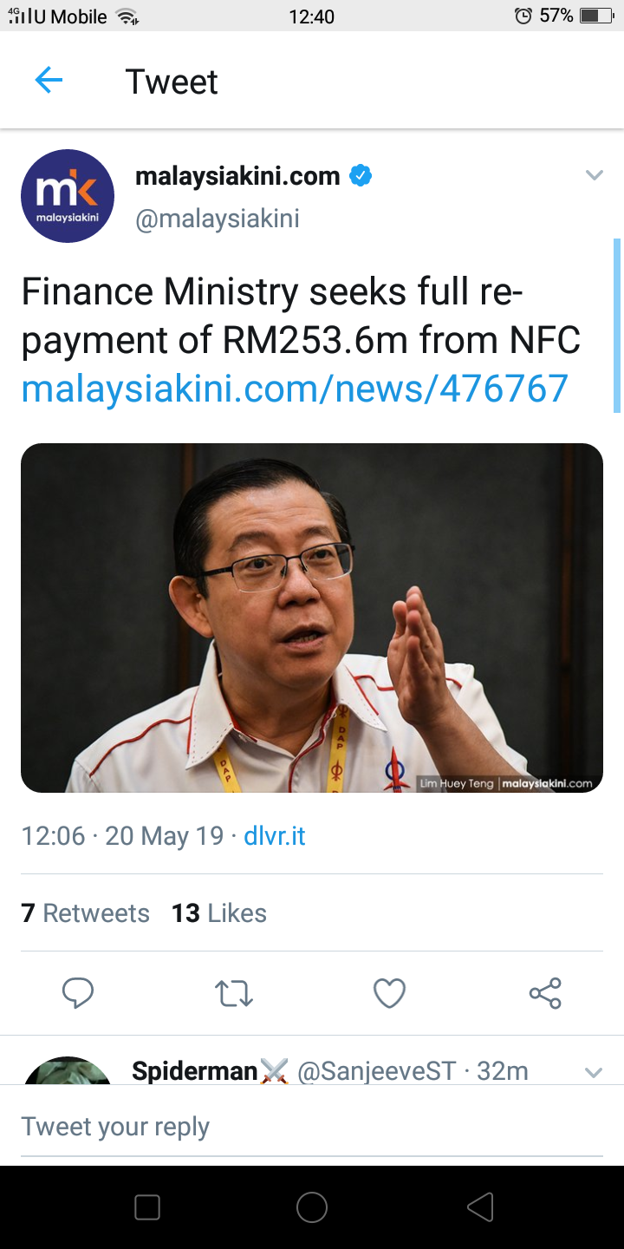Tap the Tweet your reply field

tap(312, 1127)
